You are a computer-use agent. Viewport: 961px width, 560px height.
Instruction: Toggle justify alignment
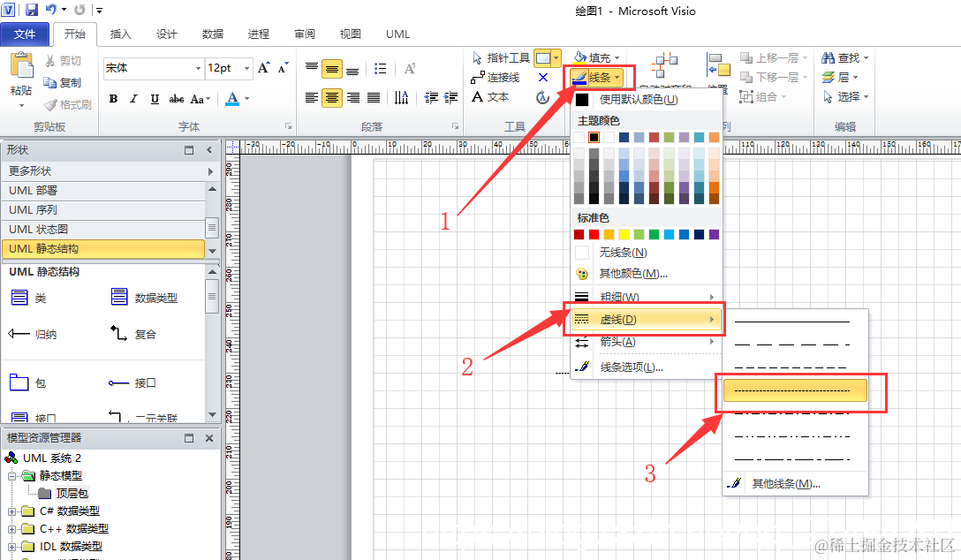tap(374, 97)
